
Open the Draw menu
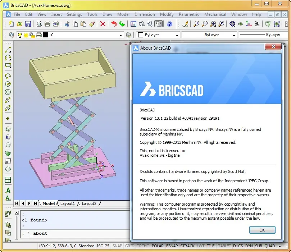(x=107, y=14)
